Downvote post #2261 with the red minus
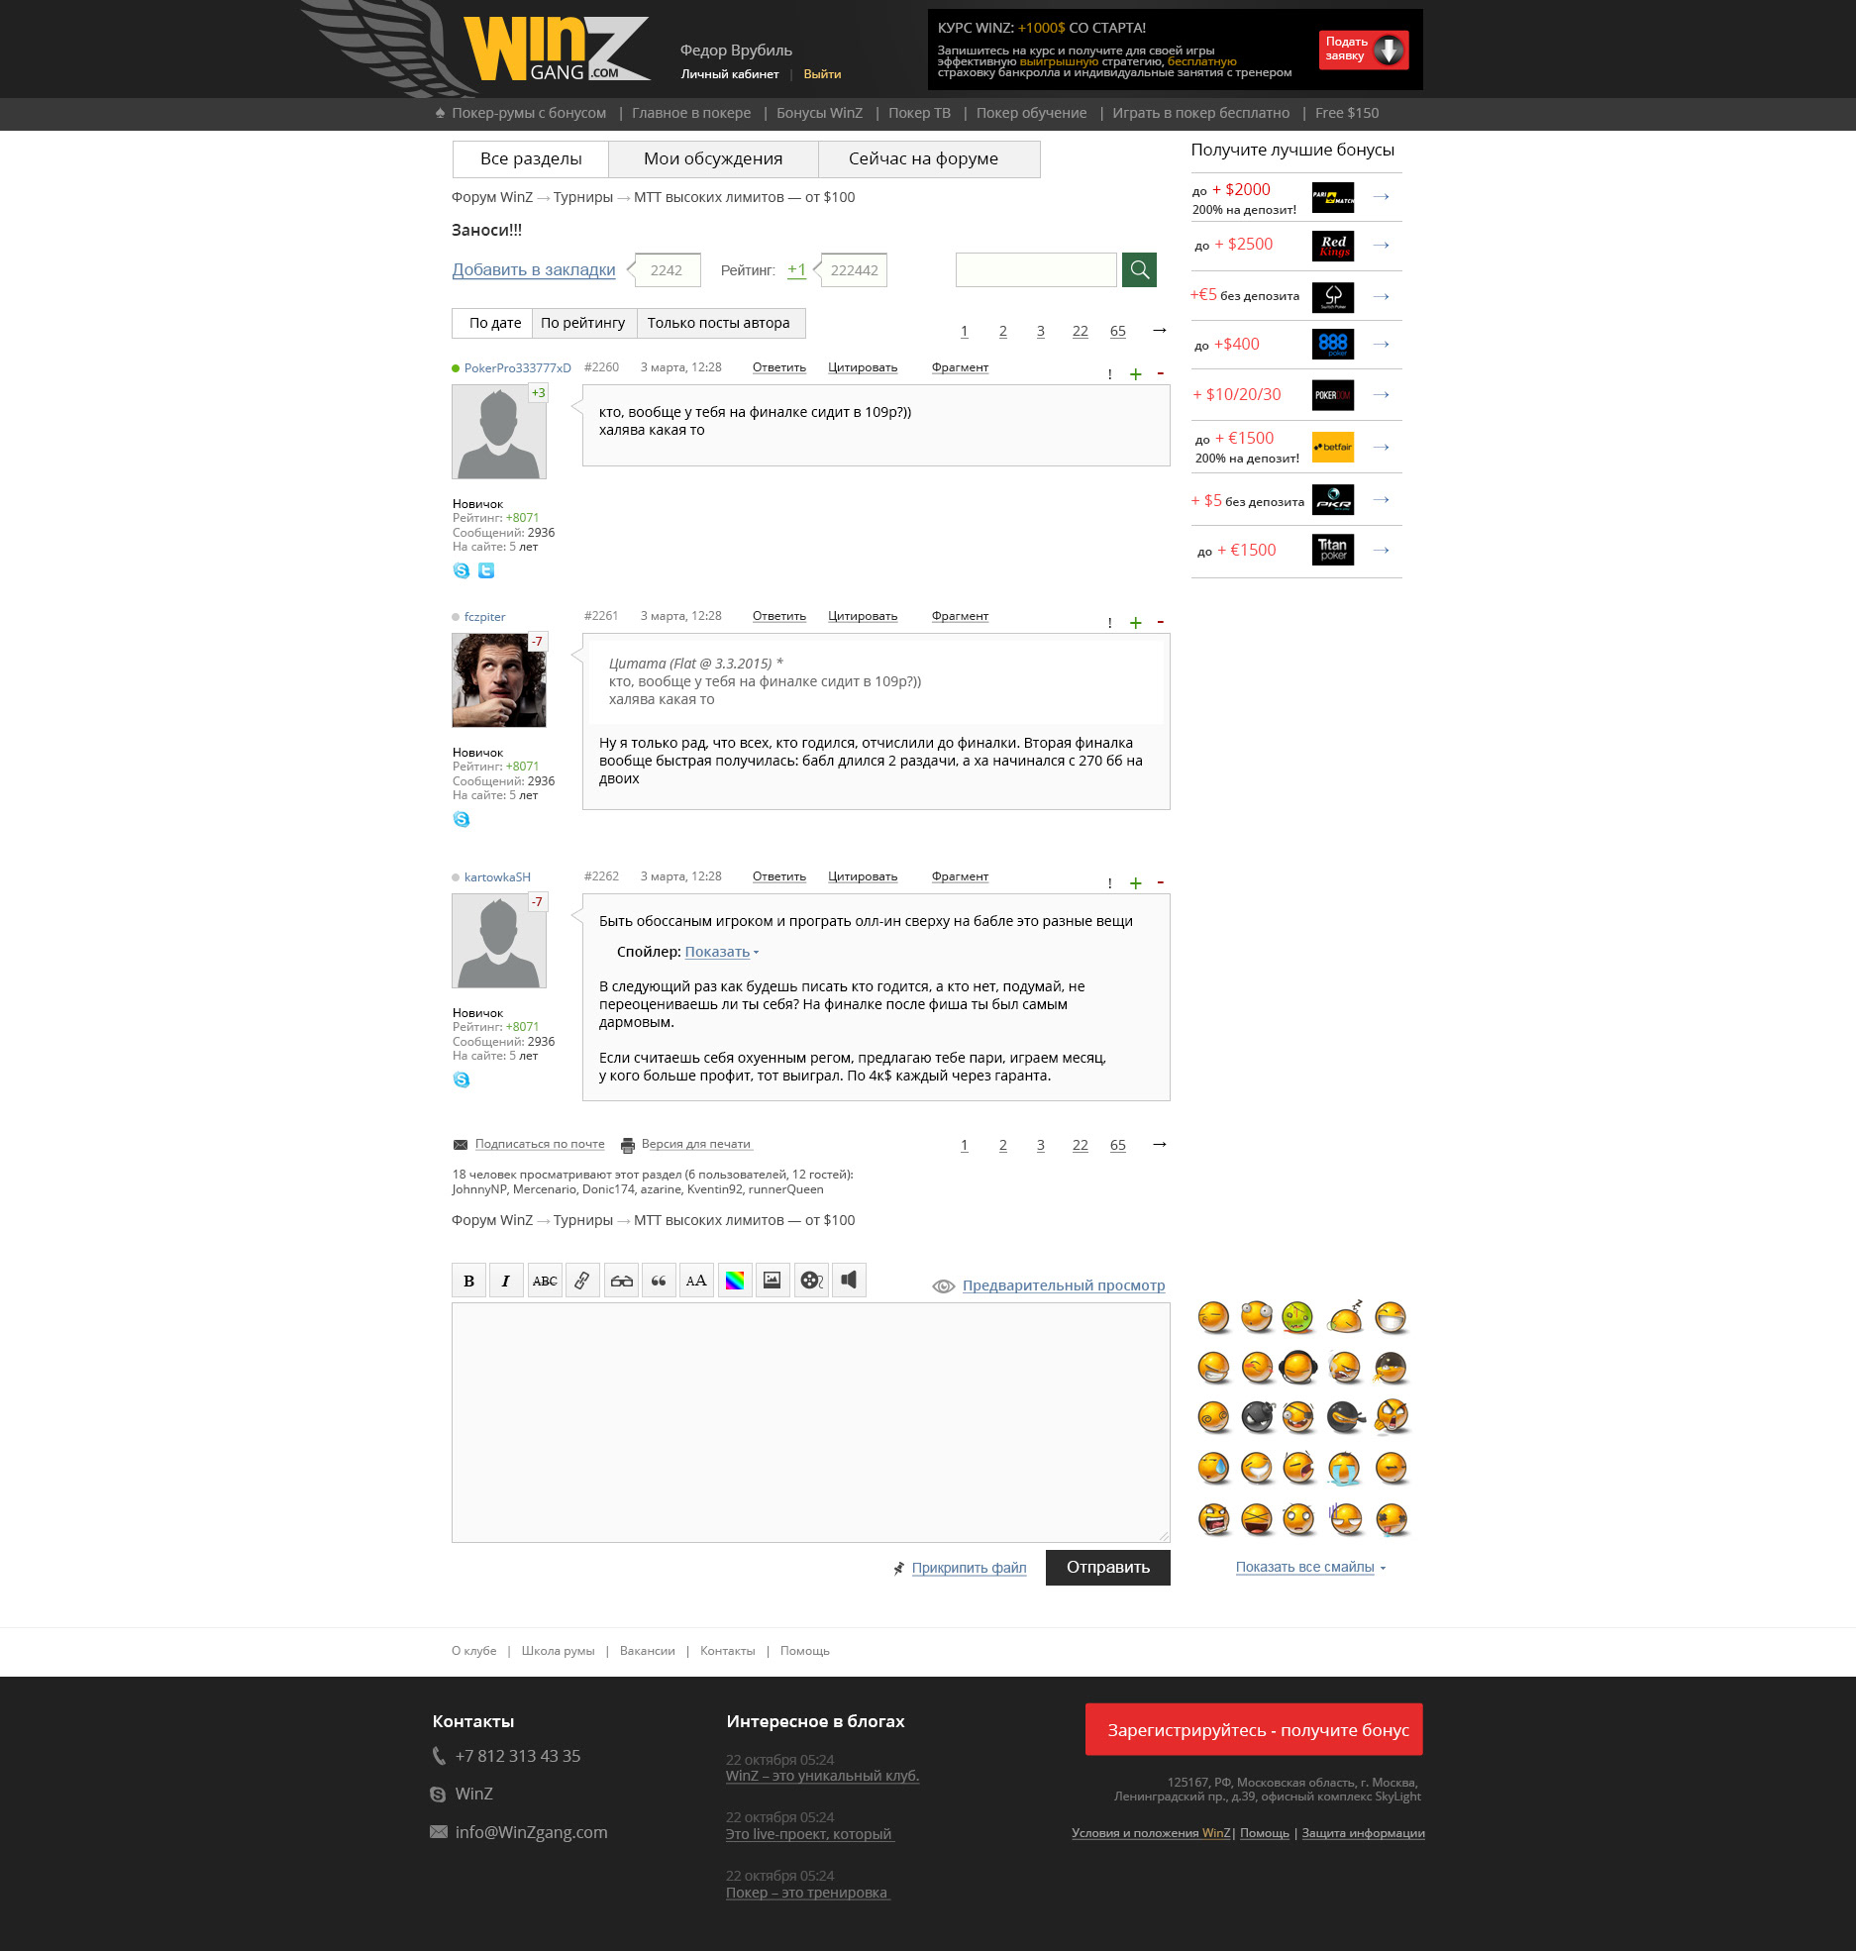The image size is (1856, 1951). 1160,622
